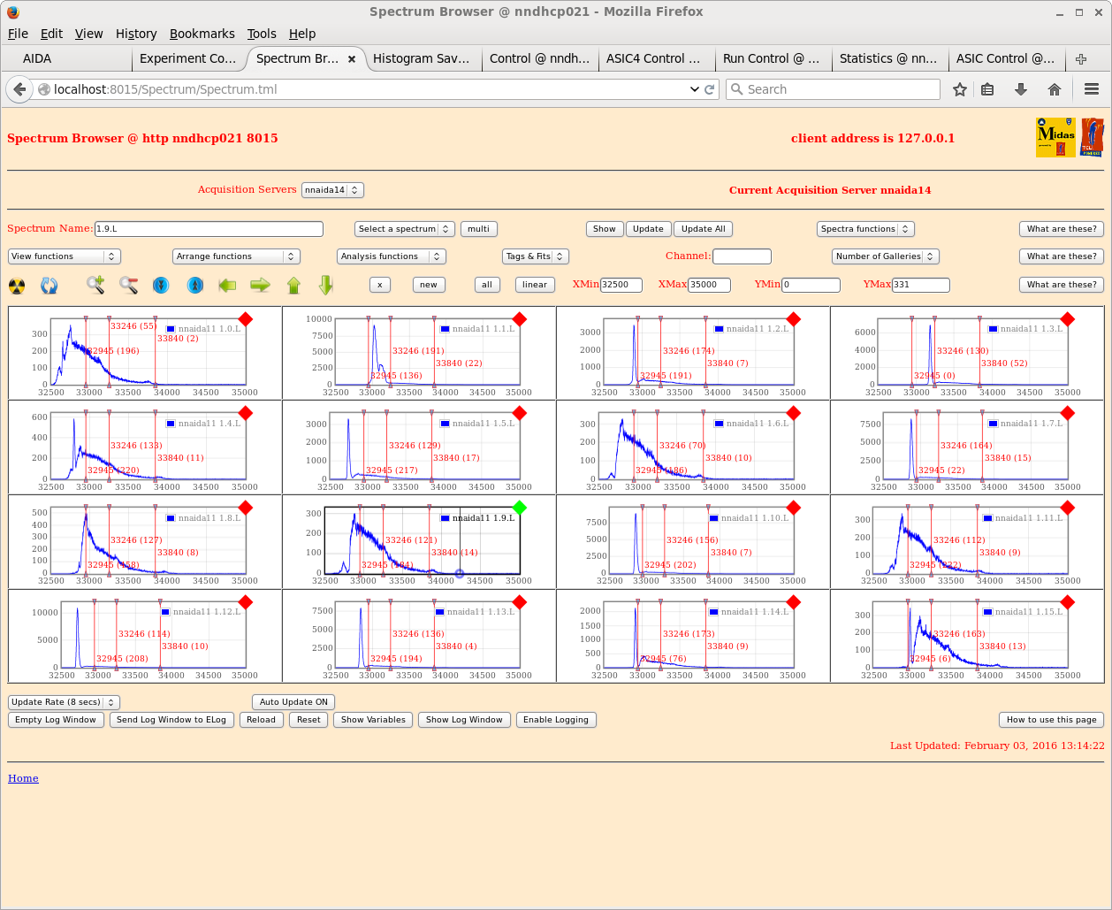Screen dimensions: 1112x910
Task: Open the View functions dropdown
Action: (64, 256)
